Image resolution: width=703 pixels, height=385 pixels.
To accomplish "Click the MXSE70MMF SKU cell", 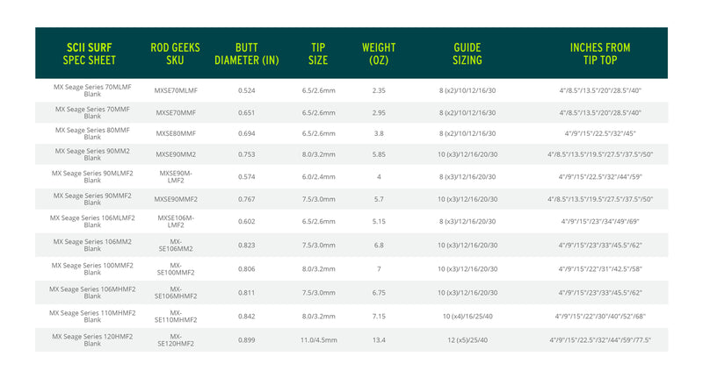I will [176, 112].
